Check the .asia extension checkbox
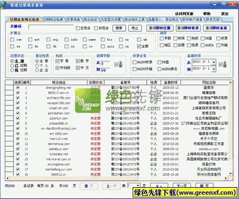The image size is (239, 199). pos(103,46)
